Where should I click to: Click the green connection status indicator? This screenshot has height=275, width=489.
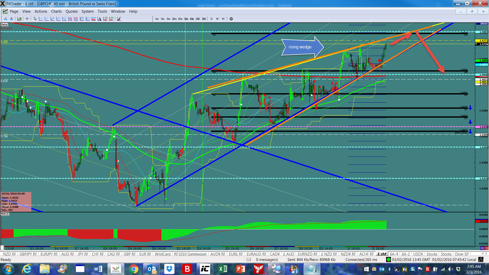click(388, 260)
